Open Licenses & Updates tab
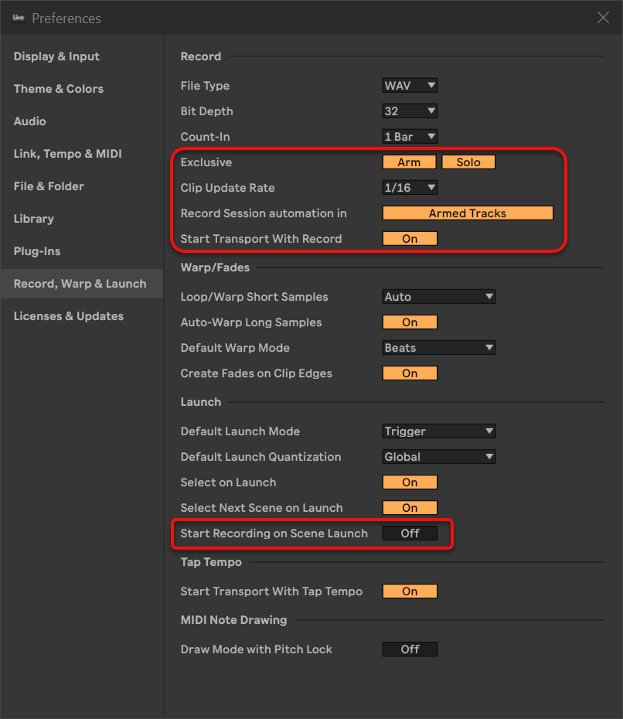Image resolution: width=623 pixels, height=719 pixels. pyautogui.click(x=69, y=316)
